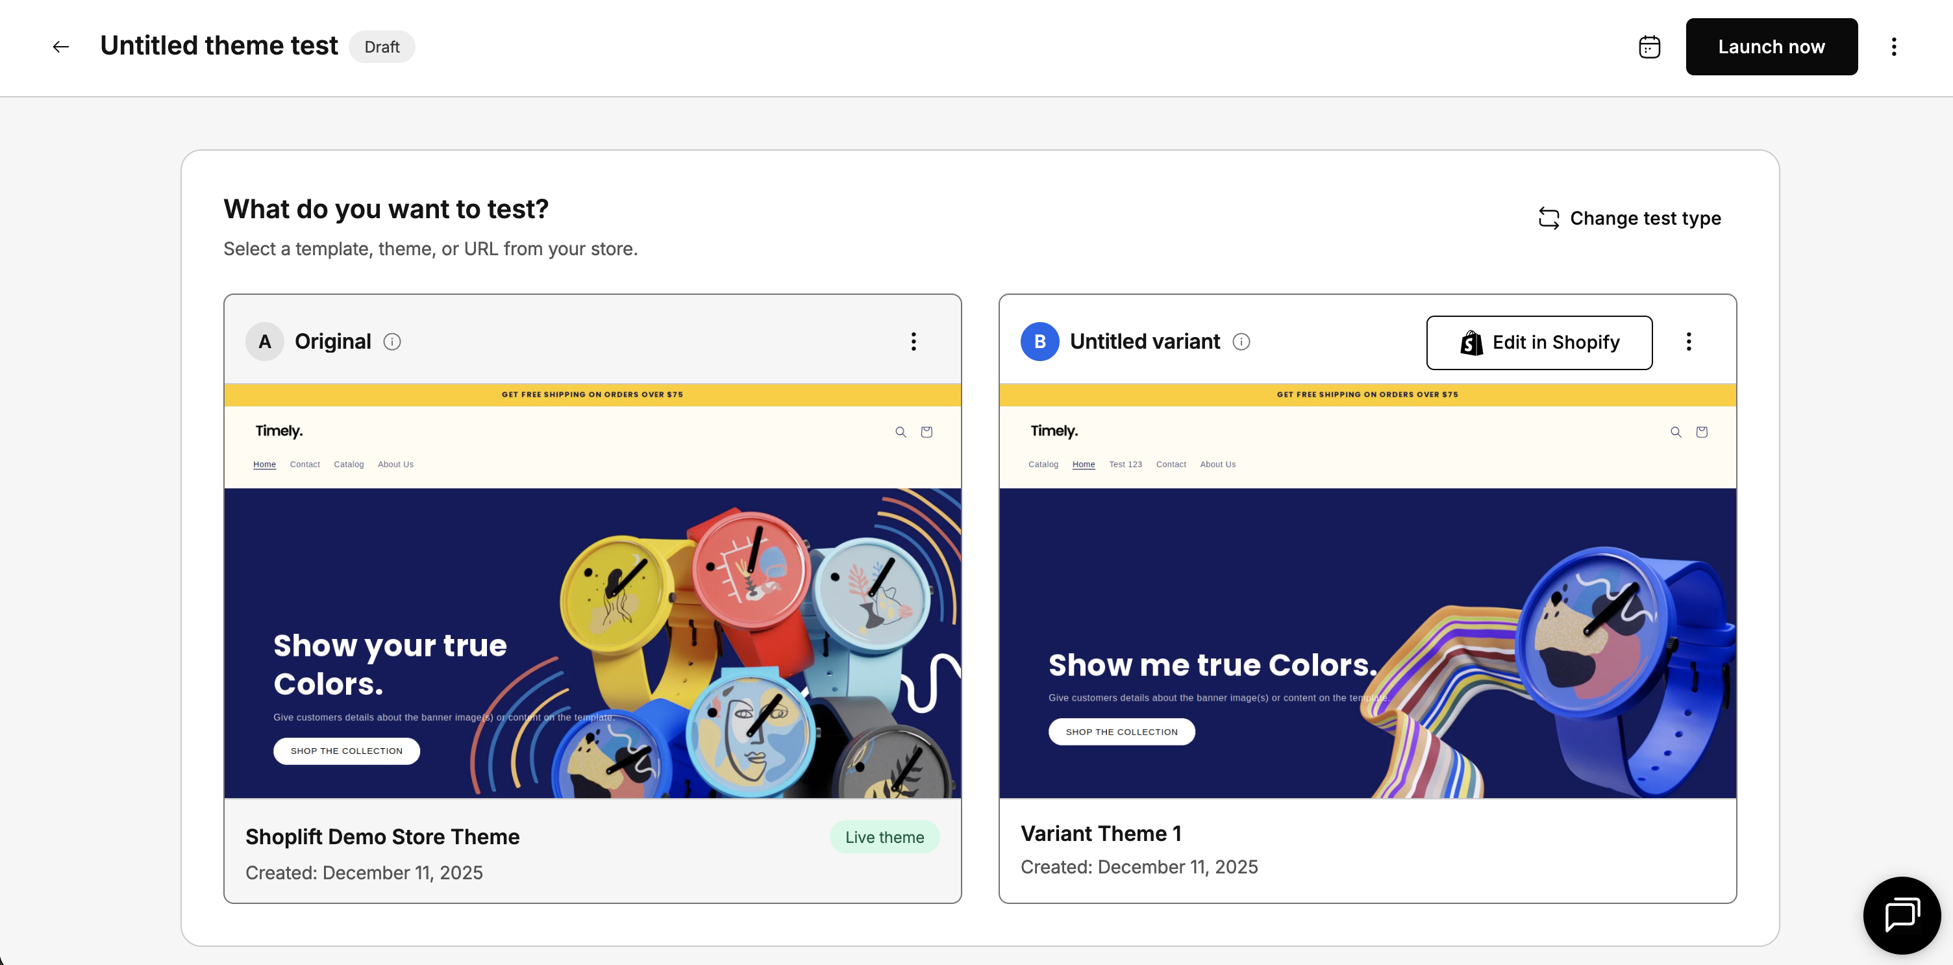Click cart icon in variant preview
Viewport: 1953px width, 965px height.
click(x=1701, y=432)
